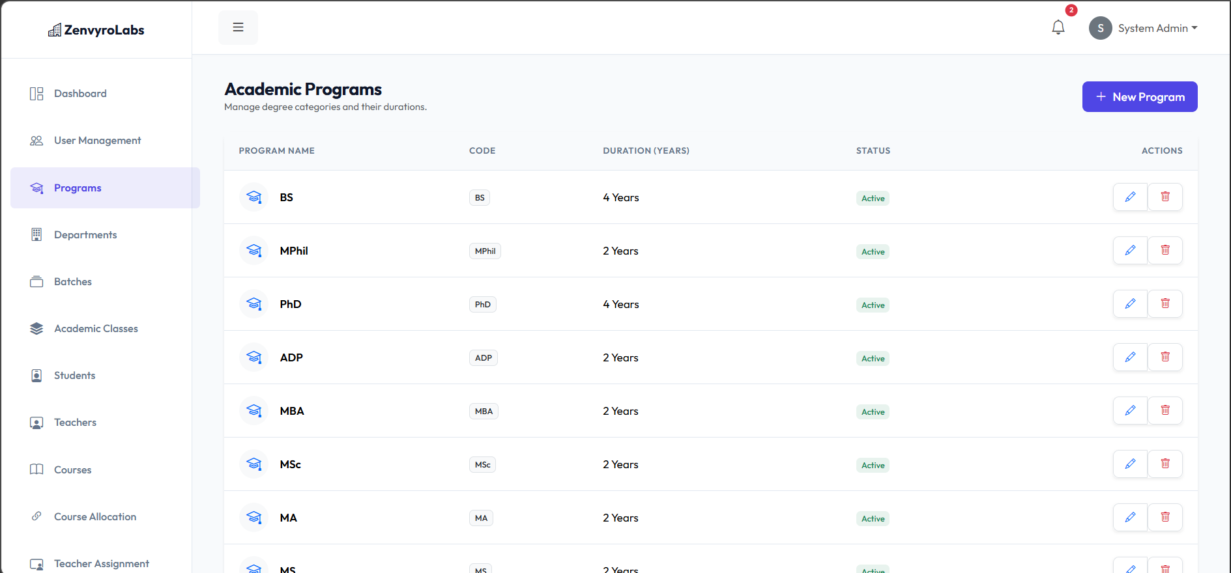Delete the MPhil program using trash icon
This screenshot has width=1231, height=573.
[x=1165, y=250]
